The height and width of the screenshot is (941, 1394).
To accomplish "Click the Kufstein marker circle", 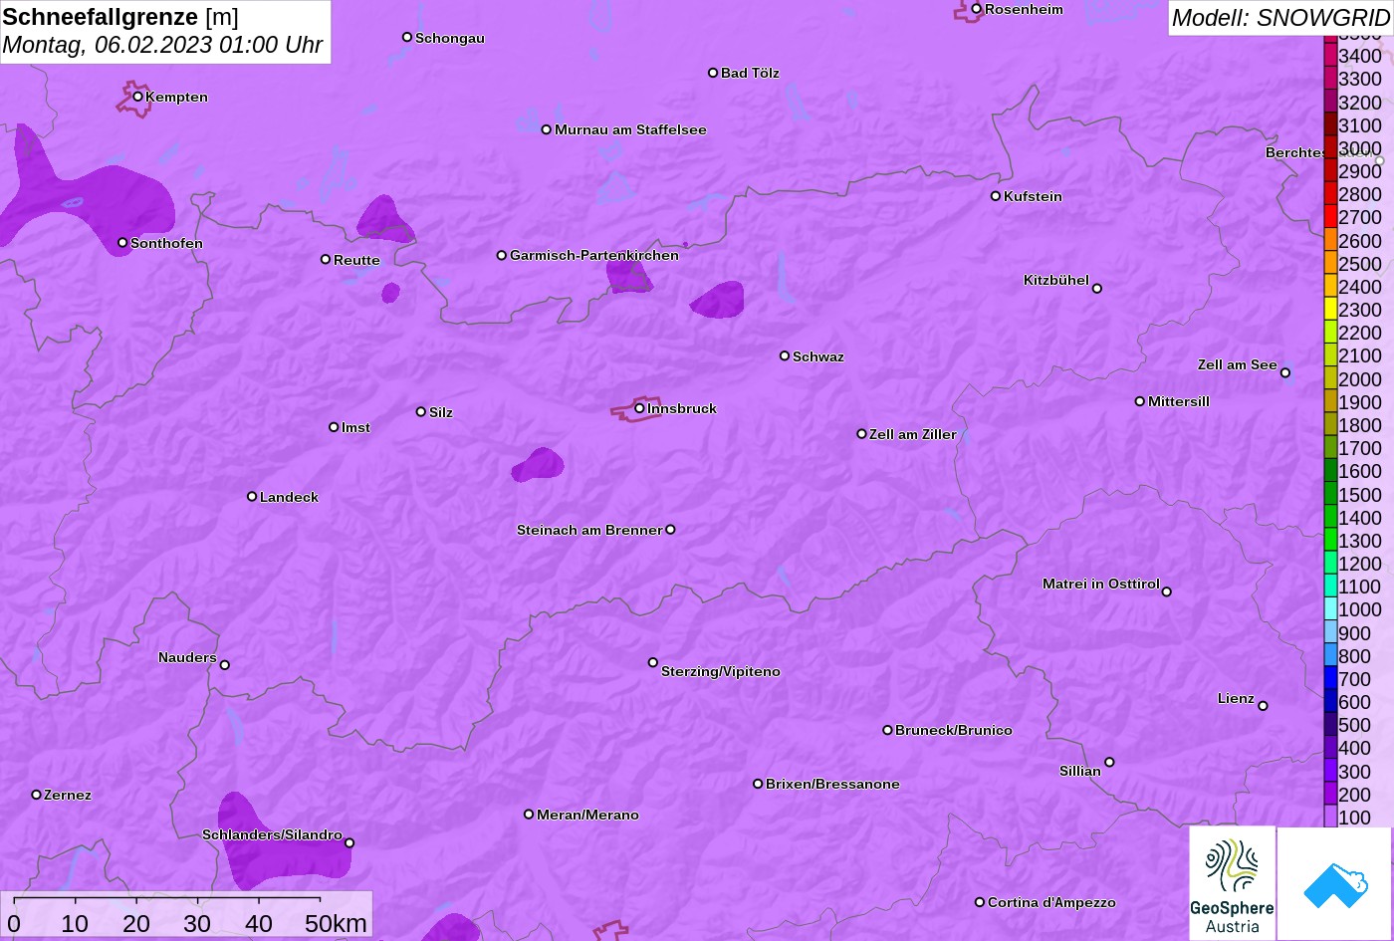I will pyautogui.click(x=995, y=196).
